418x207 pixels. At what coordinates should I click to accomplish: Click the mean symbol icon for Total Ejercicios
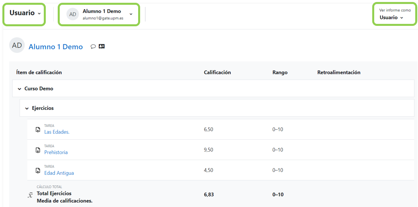point(30,195)
